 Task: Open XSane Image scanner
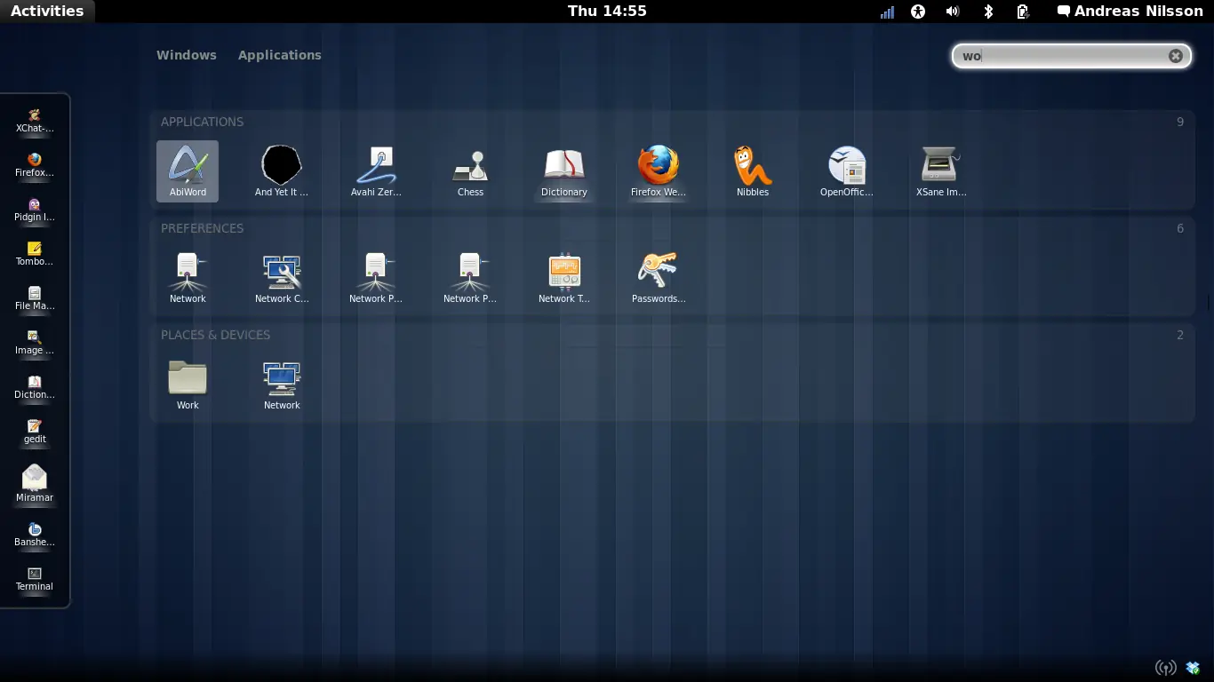(941, 170)
